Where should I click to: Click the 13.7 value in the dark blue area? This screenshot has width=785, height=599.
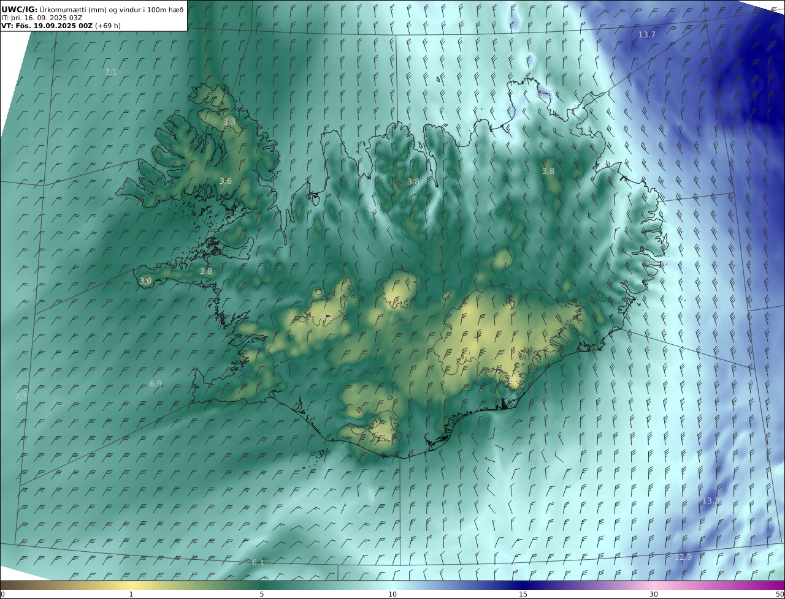pos(647,35)
